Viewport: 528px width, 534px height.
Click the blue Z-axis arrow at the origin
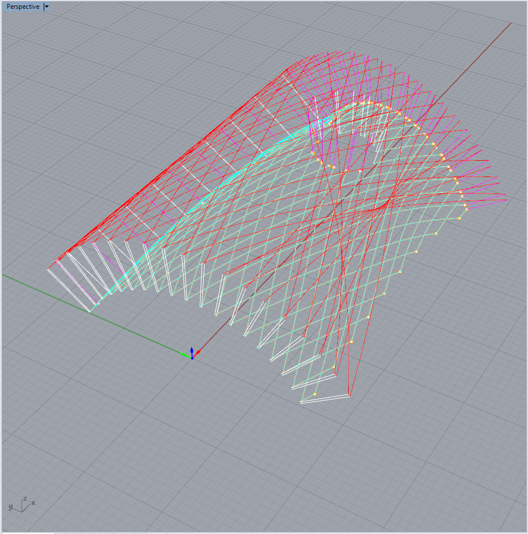click(192, 352)
